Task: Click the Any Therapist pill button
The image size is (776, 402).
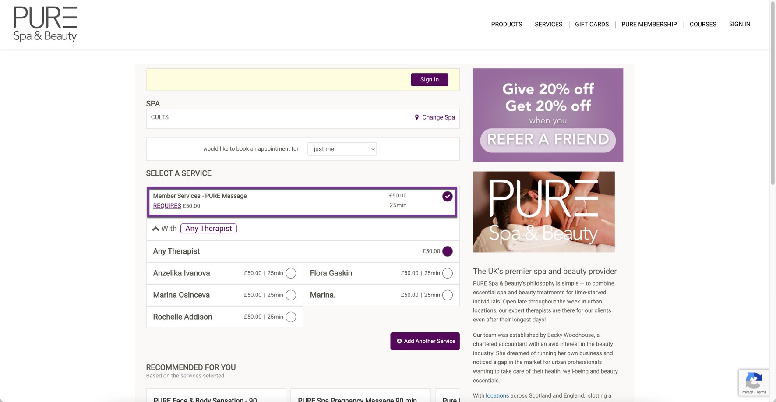Action: click(x=208, y=229)
